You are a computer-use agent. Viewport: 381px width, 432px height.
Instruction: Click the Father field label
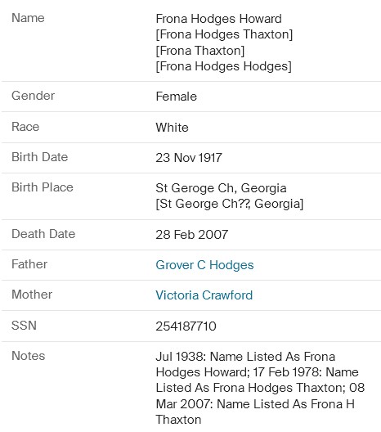coord(29,264)
